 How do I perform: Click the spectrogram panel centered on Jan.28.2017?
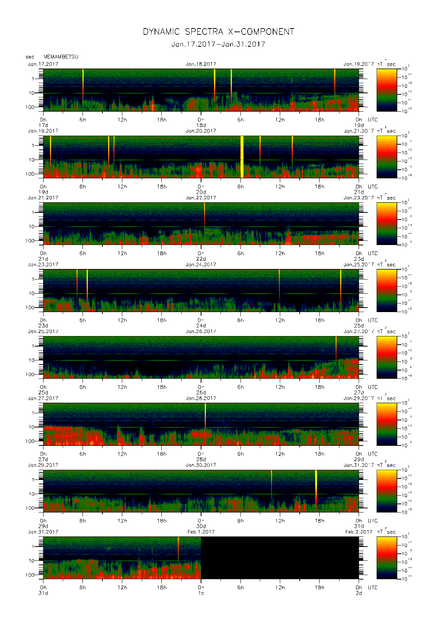201,424
